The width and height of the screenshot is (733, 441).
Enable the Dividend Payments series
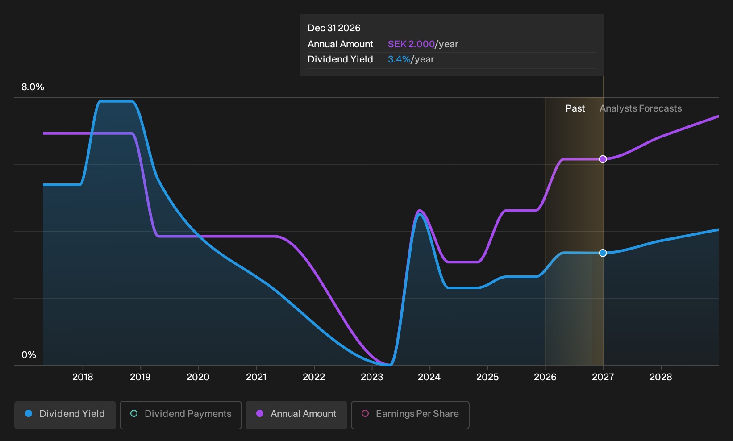coord(181,415)
